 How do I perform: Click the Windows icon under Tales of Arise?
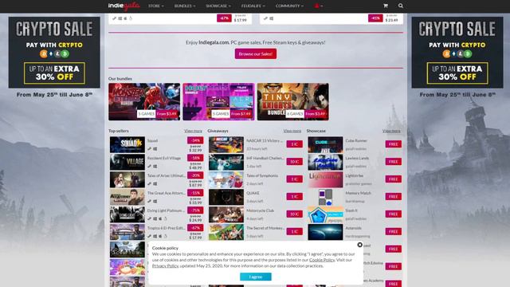point(155,184)
